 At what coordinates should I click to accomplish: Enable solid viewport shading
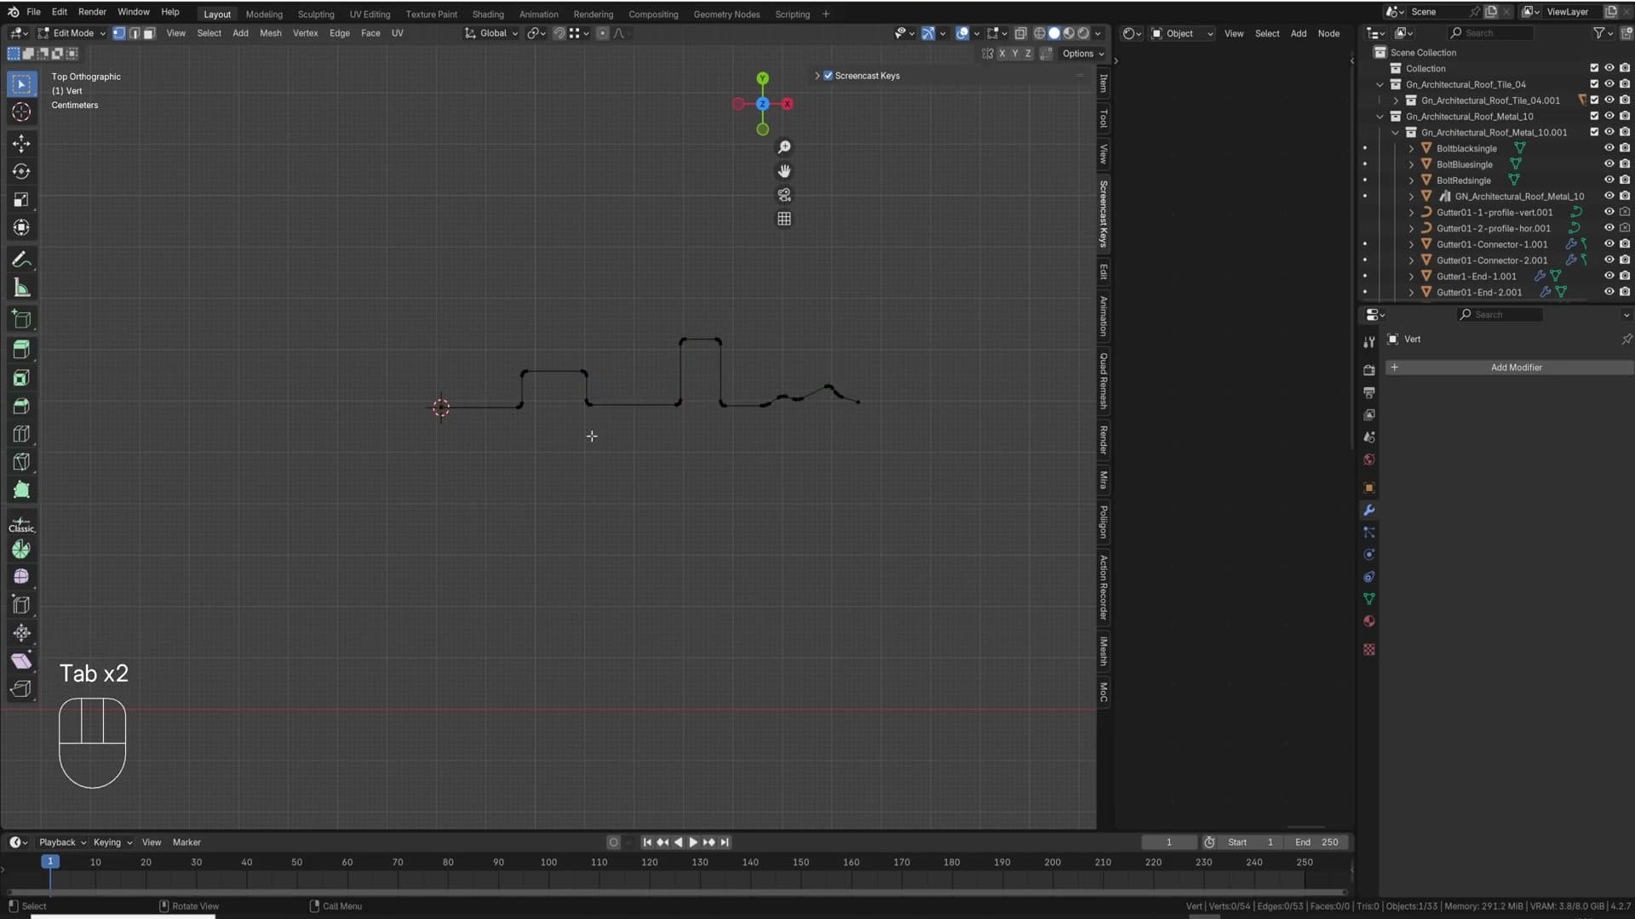tap(1054, 33)
